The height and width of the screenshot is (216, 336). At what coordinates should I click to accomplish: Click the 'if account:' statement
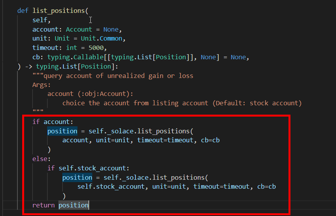53,122
